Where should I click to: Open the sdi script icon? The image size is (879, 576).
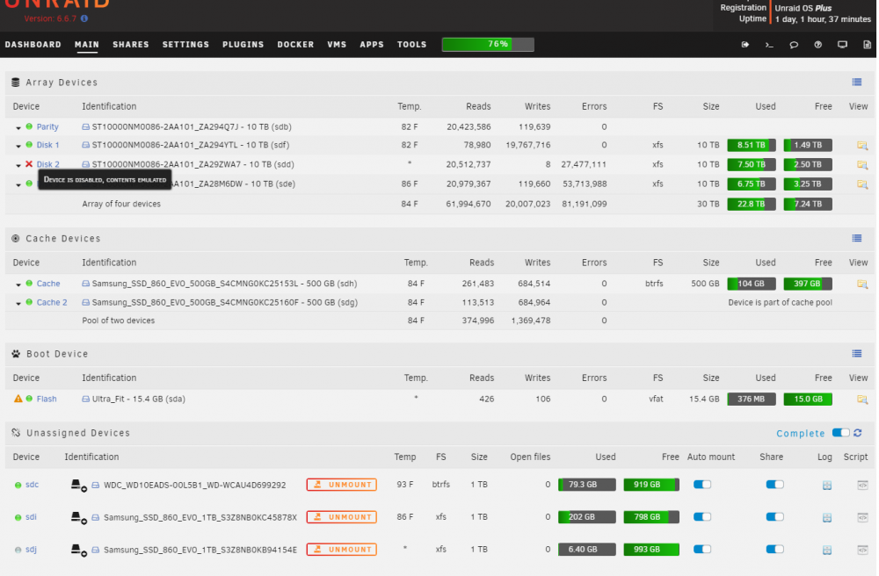[862, 518]
